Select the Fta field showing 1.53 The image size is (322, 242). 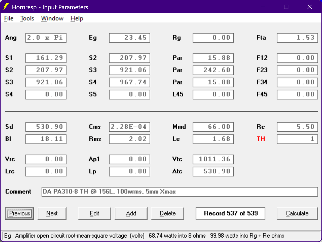(x=297, y=38)
